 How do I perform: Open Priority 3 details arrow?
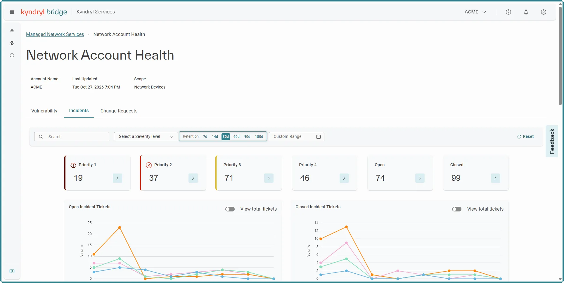pos(269,178)
